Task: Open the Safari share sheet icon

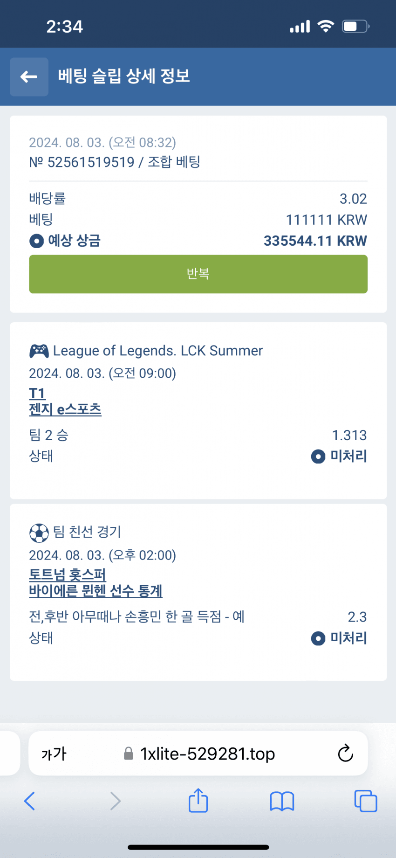Action: (198, 800)
